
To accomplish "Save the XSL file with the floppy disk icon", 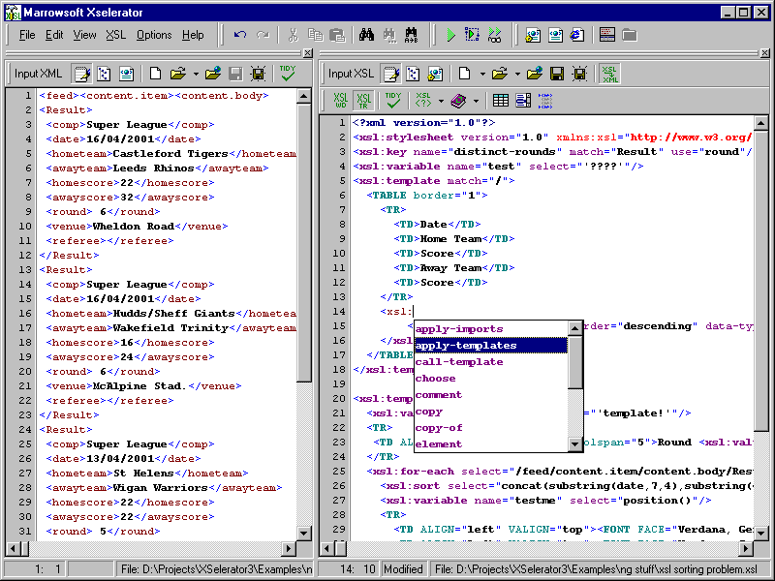I will (557, 75).
